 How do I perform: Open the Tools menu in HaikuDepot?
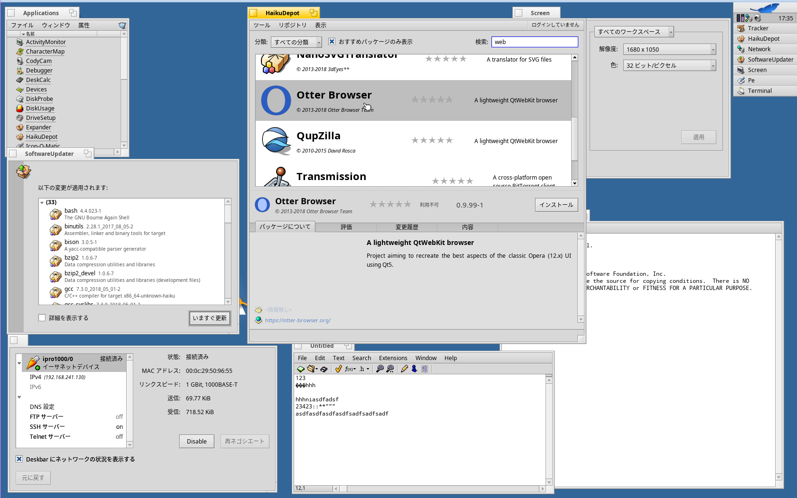(262, 25)
